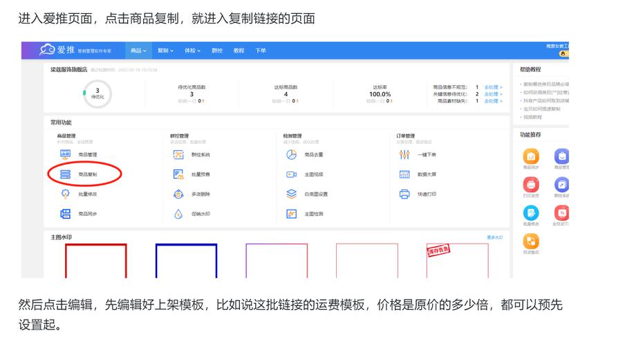Screen dimensions: 643x346
Task: Click 去处理 link for 商品信息不规范
Action: (x=493, y=87)
